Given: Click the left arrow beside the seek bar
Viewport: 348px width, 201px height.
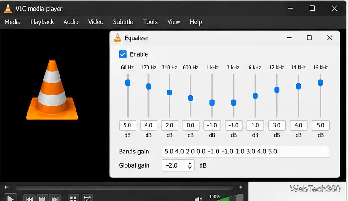Looking at the screenshot, I should tap(7, 187).
